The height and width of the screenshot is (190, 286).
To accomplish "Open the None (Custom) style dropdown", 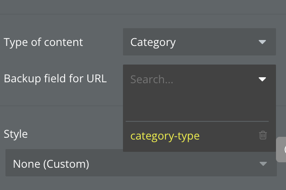I will 141,163.
